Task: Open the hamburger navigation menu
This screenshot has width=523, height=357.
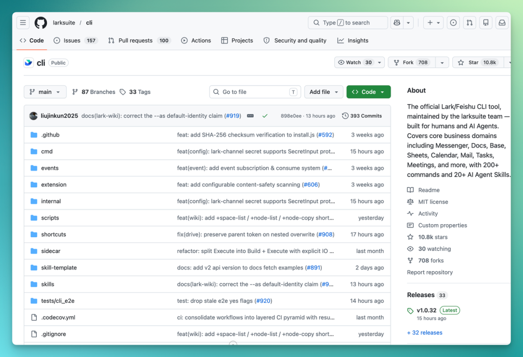Action: coord(23,23)
